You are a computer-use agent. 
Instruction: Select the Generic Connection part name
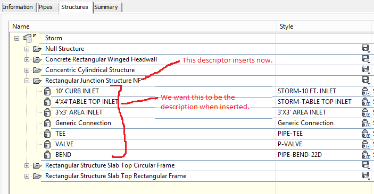[83, 123]
